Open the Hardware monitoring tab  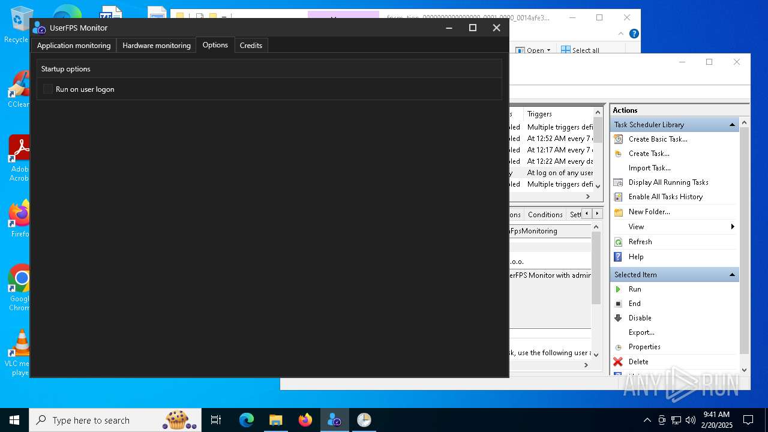click(x=157, y=45)
